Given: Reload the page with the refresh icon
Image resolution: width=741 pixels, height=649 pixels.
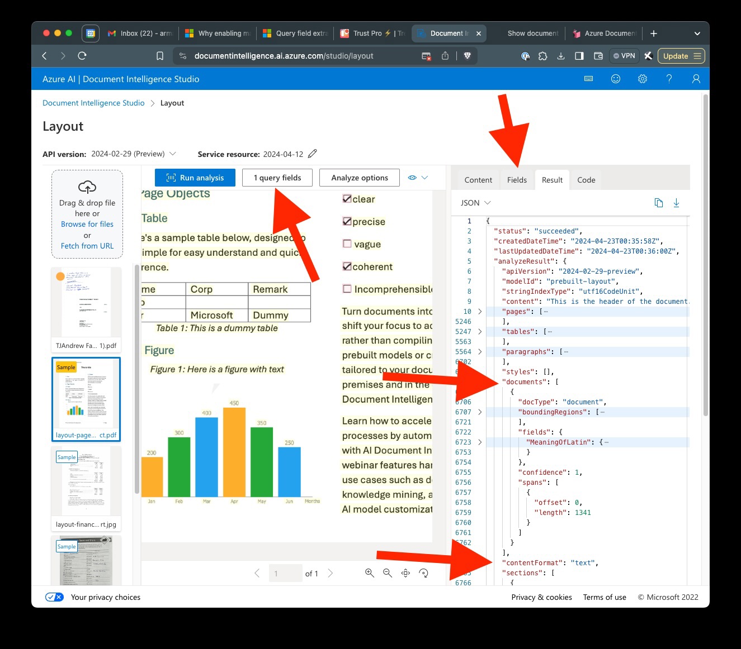Looking at the screenshot, I should coord(82,56).
